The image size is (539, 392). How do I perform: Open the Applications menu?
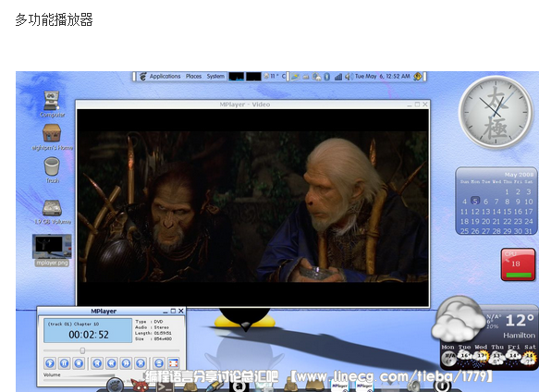165,77
